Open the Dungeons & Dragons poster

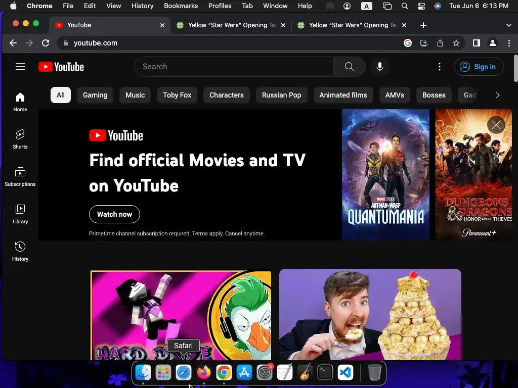click(x=473, y=174)
